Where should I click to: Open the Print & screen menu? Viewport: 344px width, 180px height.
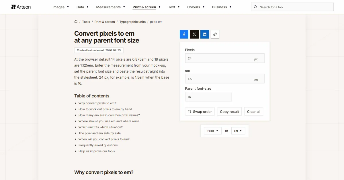pos(146,7)
